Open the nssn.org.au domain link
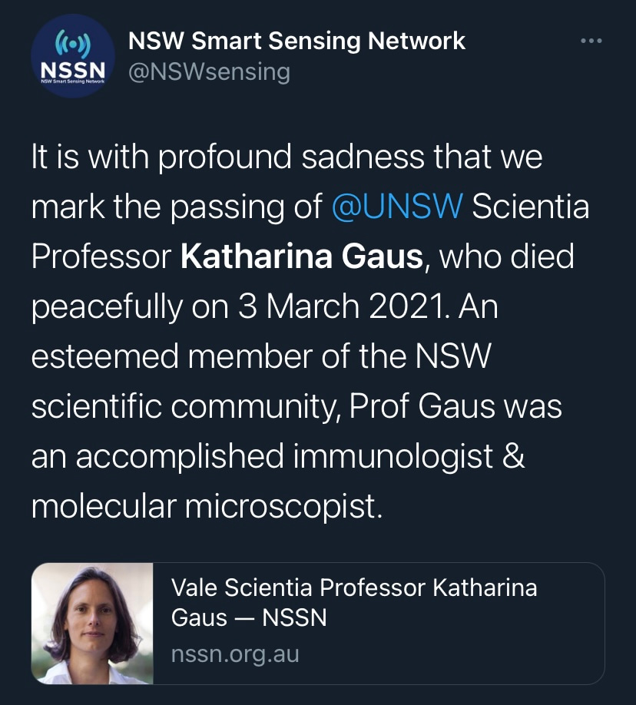 235,655
